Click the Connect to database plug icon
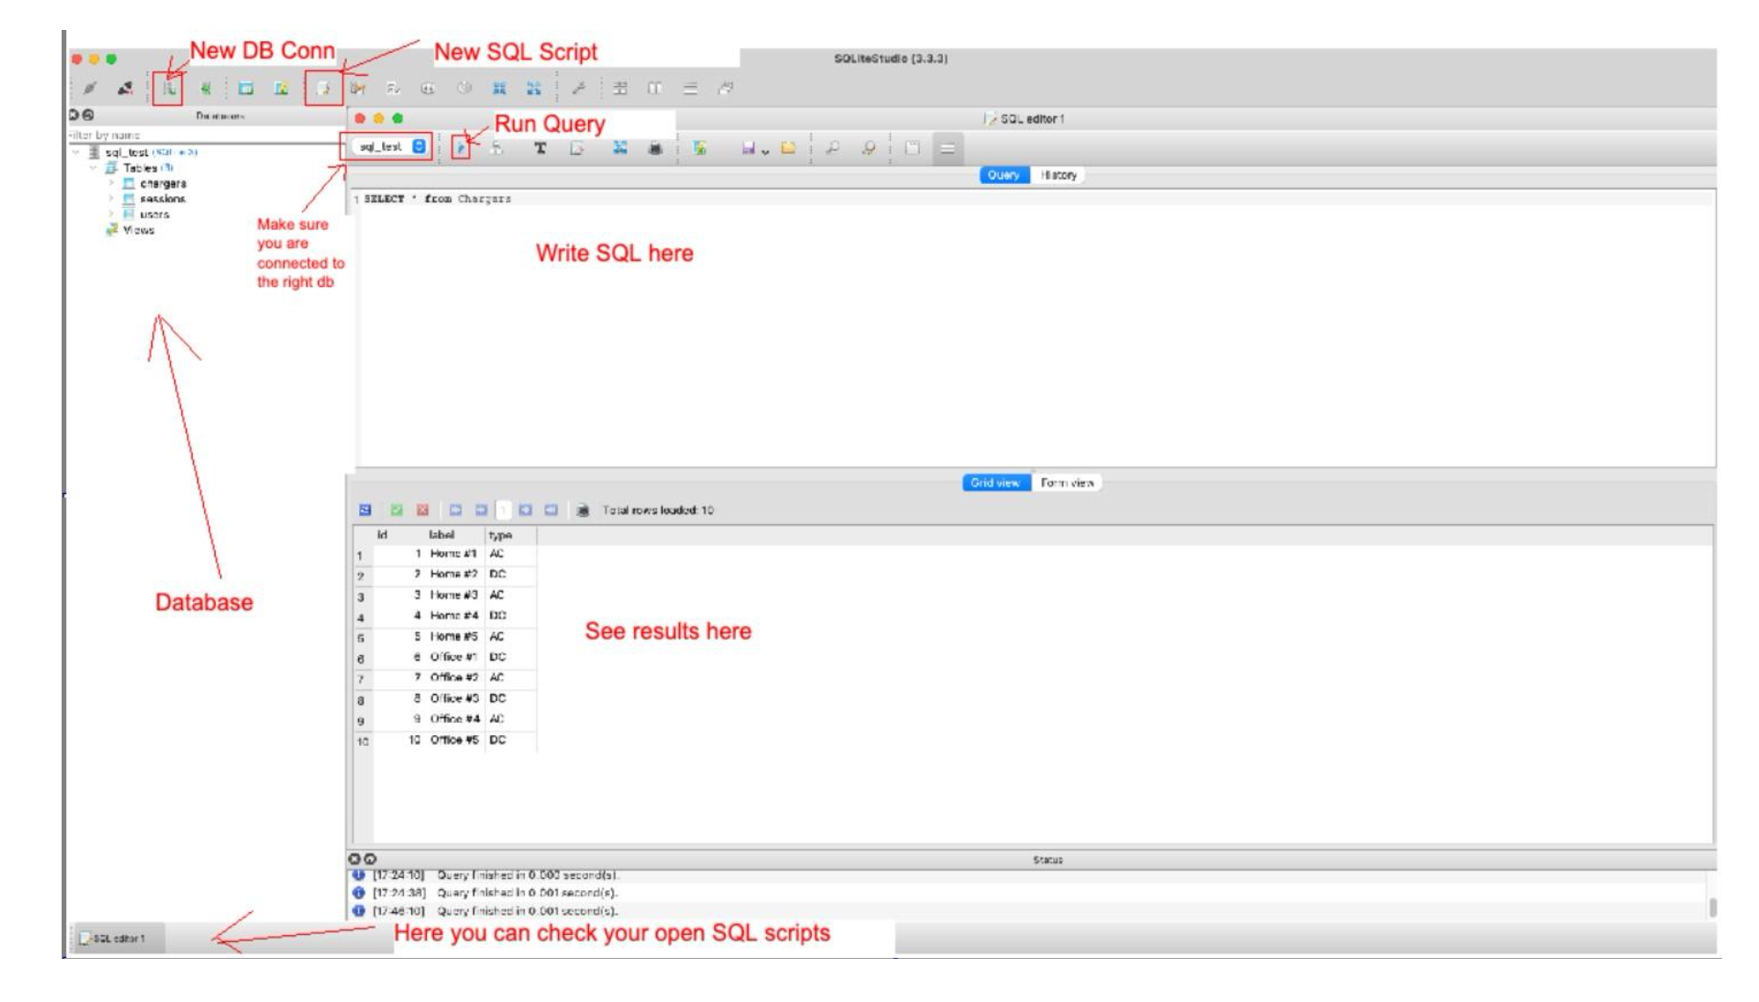 (x=89, y=88)
